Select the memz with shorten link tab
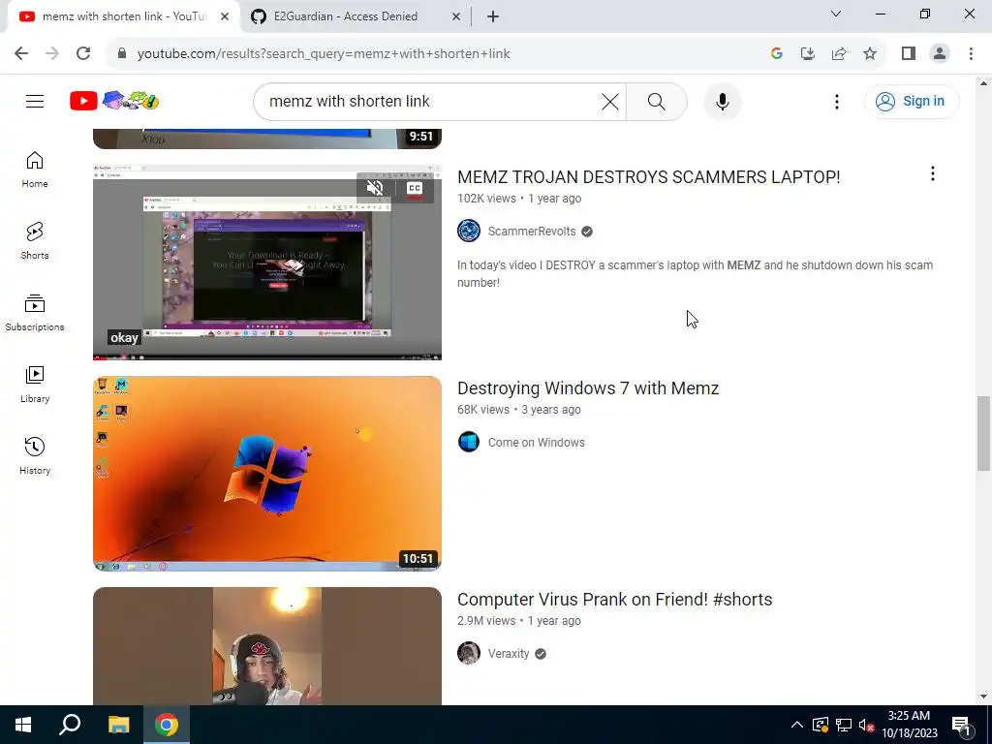992x744 pixels. 125,16
